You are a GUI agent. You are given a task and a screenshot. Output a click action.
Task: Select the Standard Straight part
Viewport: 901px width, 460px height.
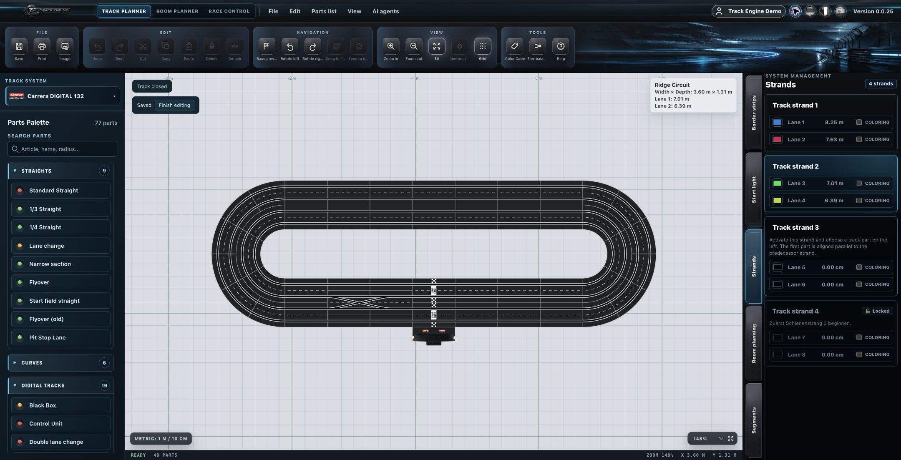pyautogui.click(x=61, y=191)
